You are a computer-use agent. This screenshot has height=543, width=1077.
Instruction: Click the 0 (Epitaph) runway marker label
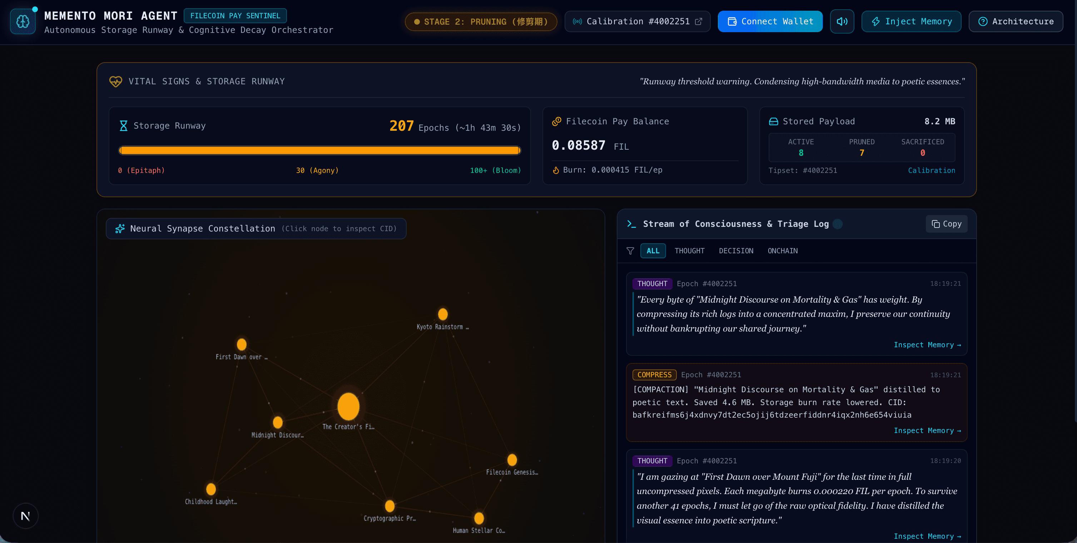pyautogui.click(x=141, y=170)
